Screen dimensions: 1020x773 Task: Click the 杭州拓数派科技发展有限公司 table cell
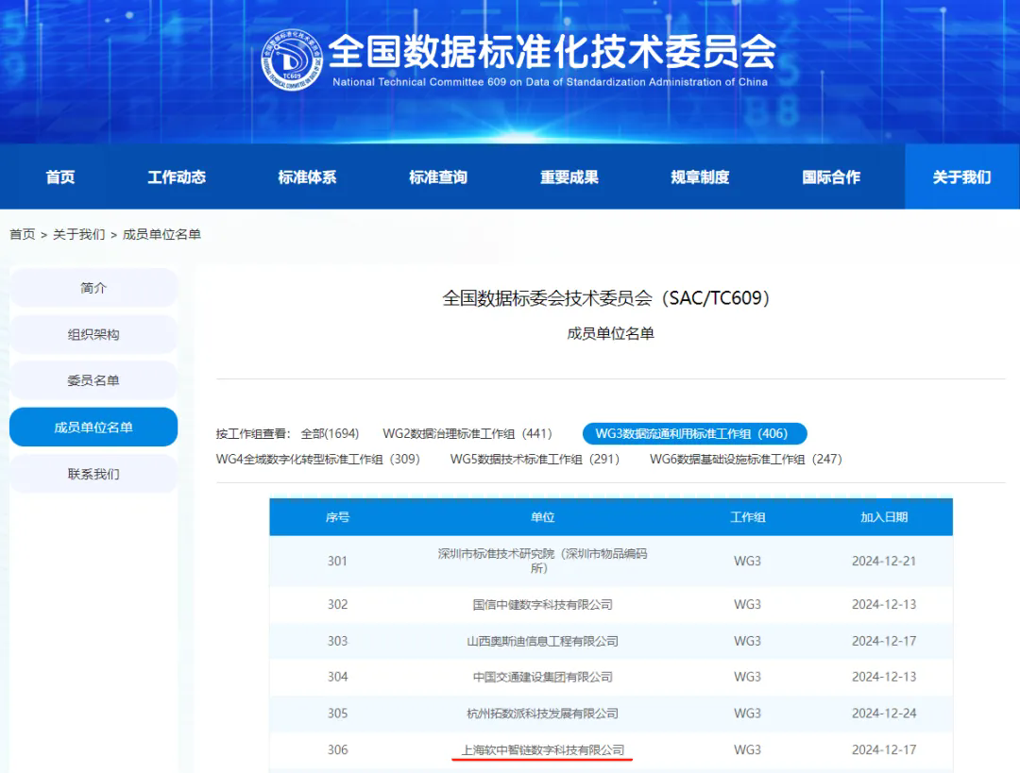(542, 714)
